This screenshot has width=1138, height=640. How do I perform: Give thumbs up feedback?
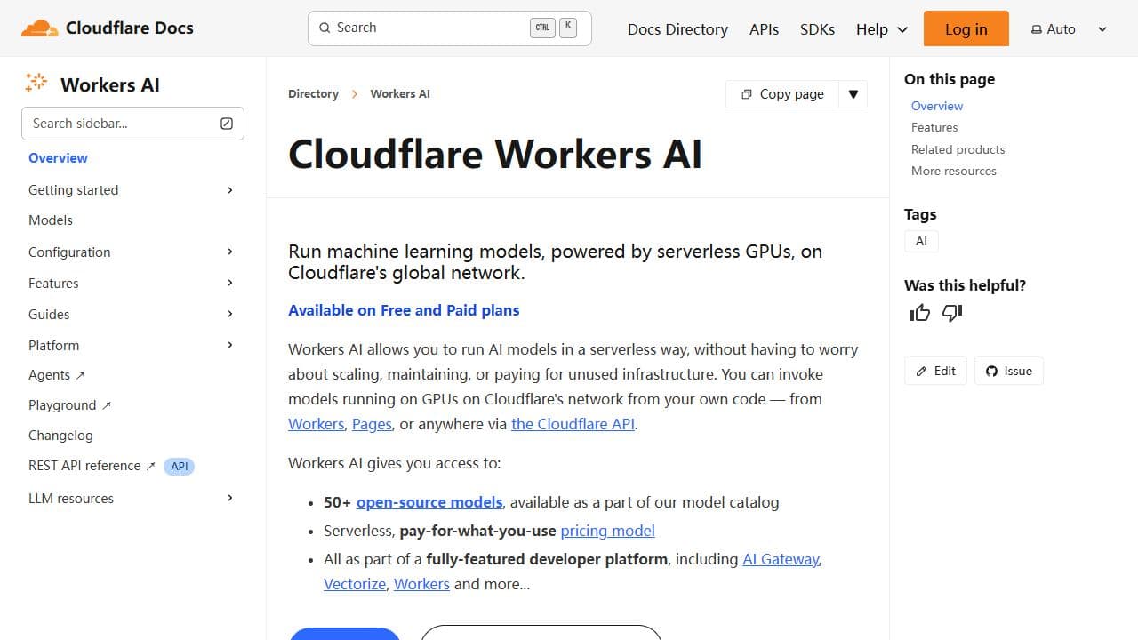pyautogui.click(x=919, y=313)
